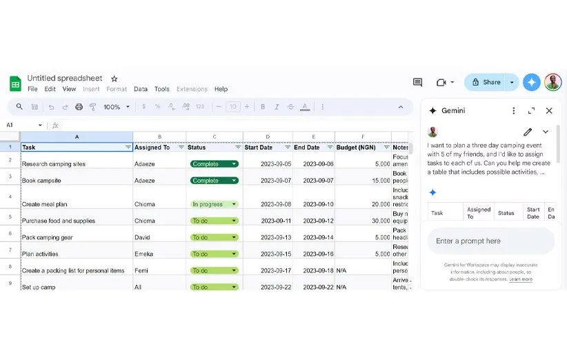Screen dimensions: 567x360
Task: Print the spreadsheet using the printer icon
Action: click(x=79, y=107)
